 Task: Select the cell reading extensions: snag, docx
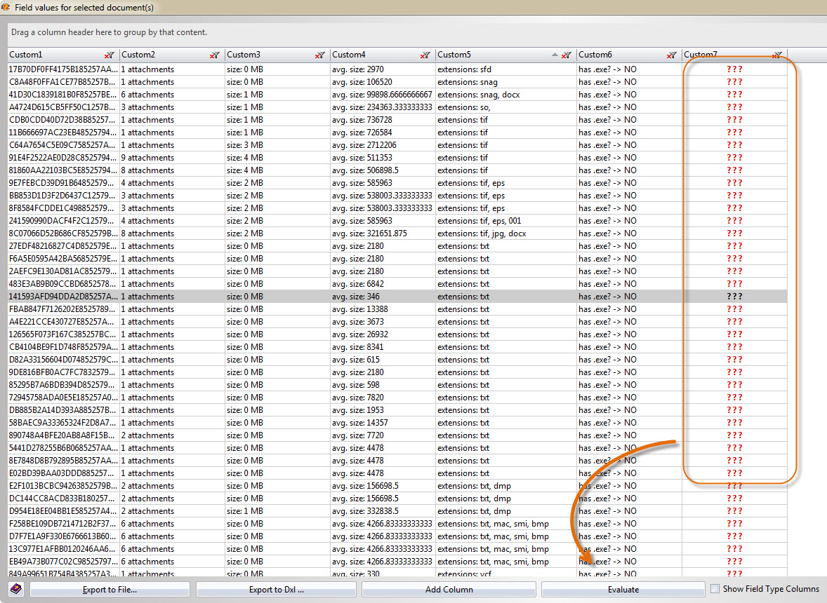pyautogui.click(x=478, y=95)
